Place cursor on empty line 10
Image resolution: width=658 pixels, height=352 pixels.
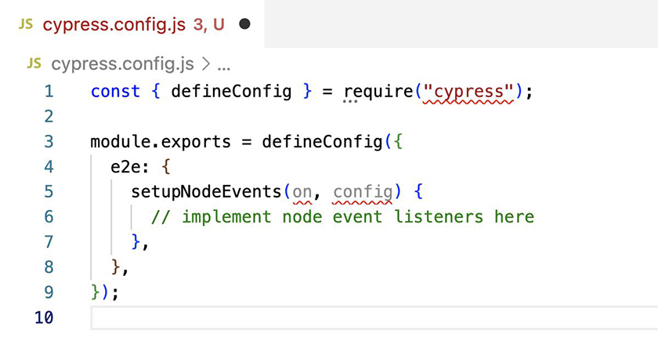click(374, 318)
